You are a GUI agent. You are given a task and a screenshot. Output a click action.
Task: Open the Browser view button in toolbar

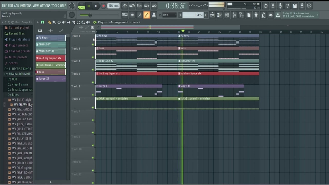pos(242,15)
